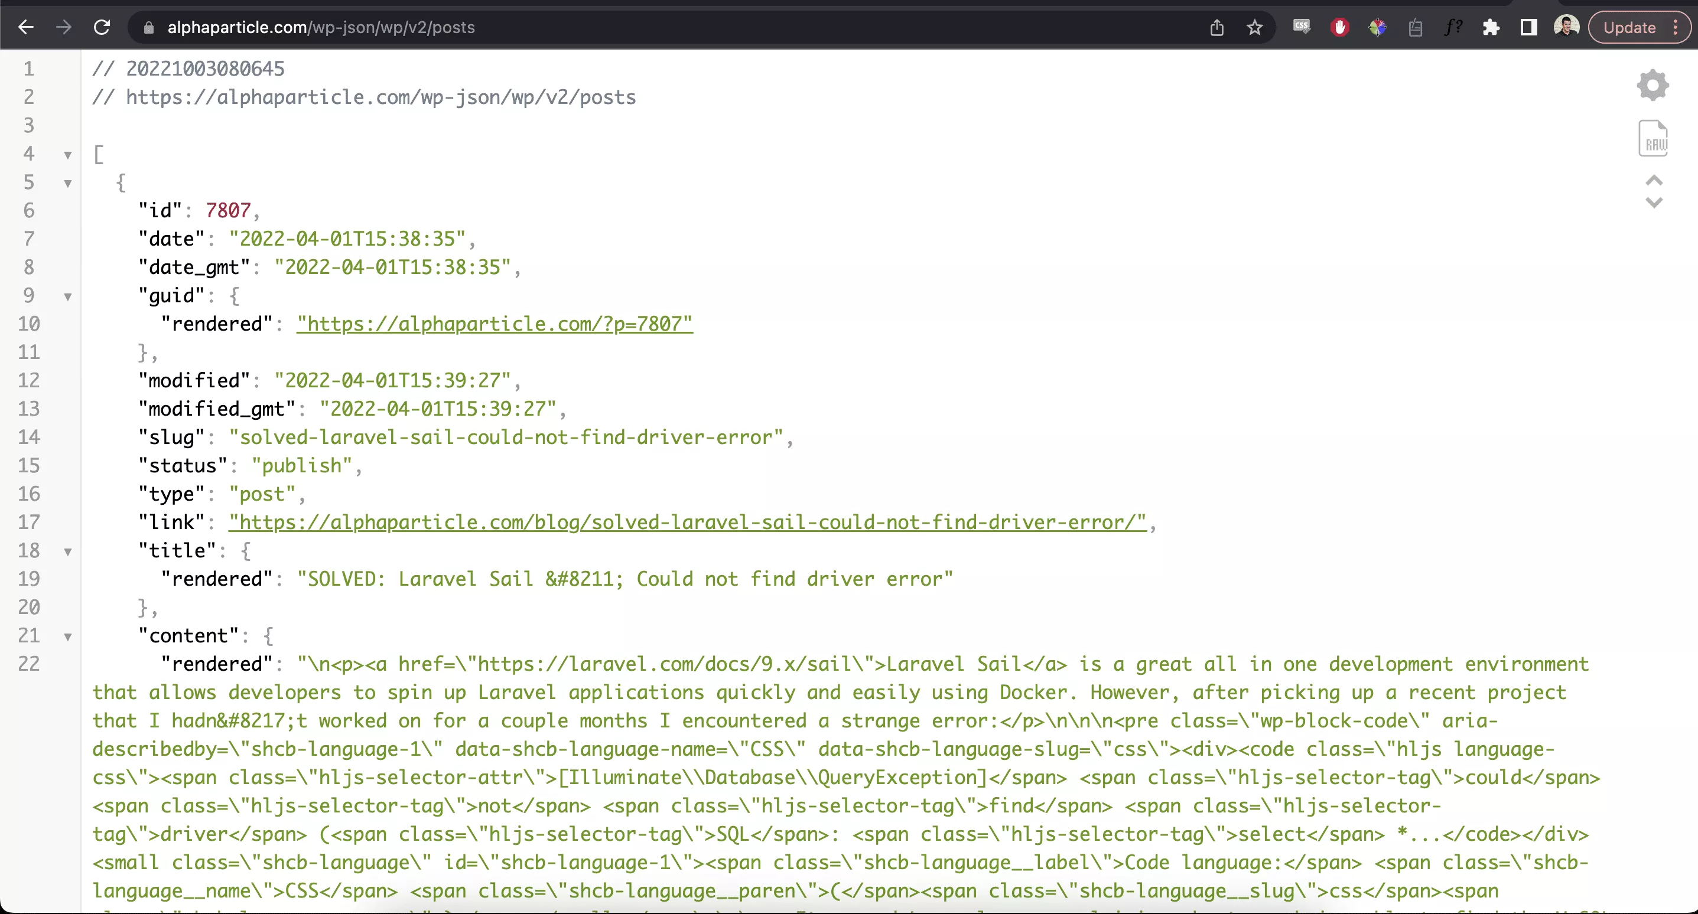
Task: Open the blog post link URL
Action: pyautogui.click(x=688, y=522)
